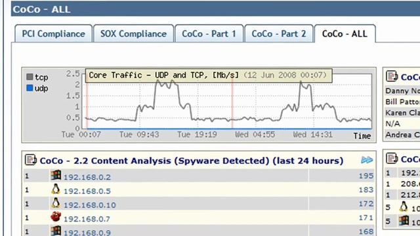Viewport: 420px width, 236px height.
Task: Select the N/A row in right panel
Action: 402,124
